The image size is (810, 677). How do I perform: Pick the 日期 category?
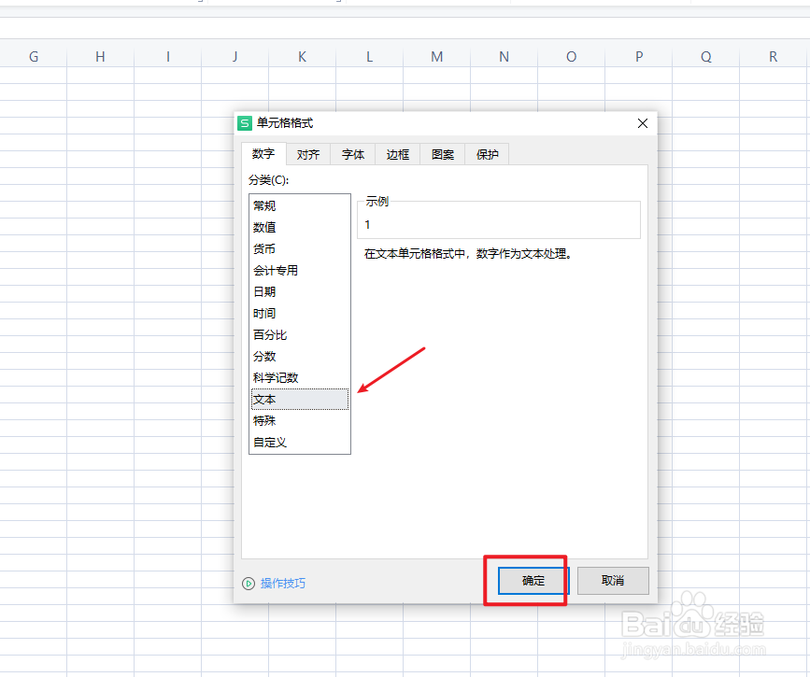[300, 291]
